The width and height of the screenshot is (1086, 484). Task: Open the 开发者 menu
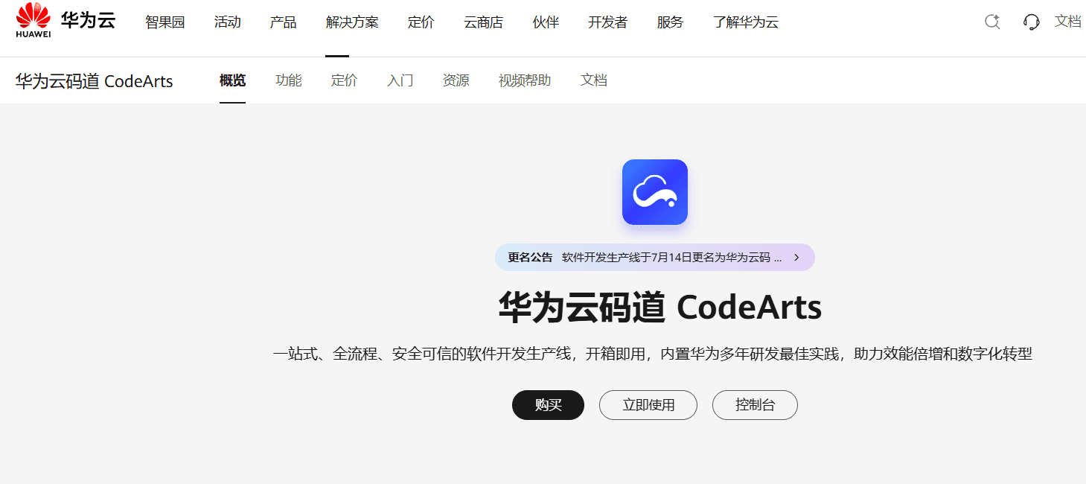607,22
